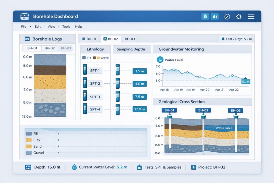Click the 4.0 m depth badge
The width and height of the screenshot is (274, 183).
tap(140, 84)
